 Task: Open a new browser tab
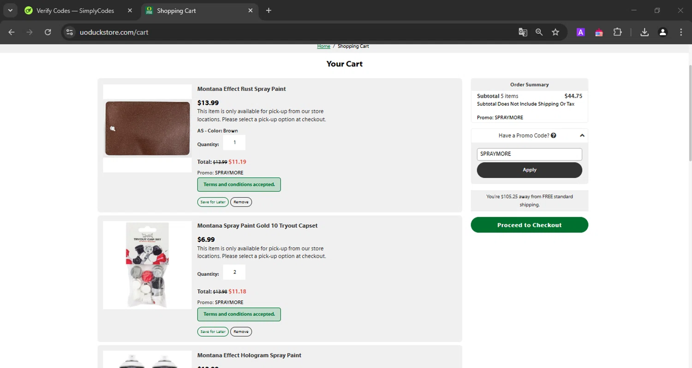tap(268, 11)
